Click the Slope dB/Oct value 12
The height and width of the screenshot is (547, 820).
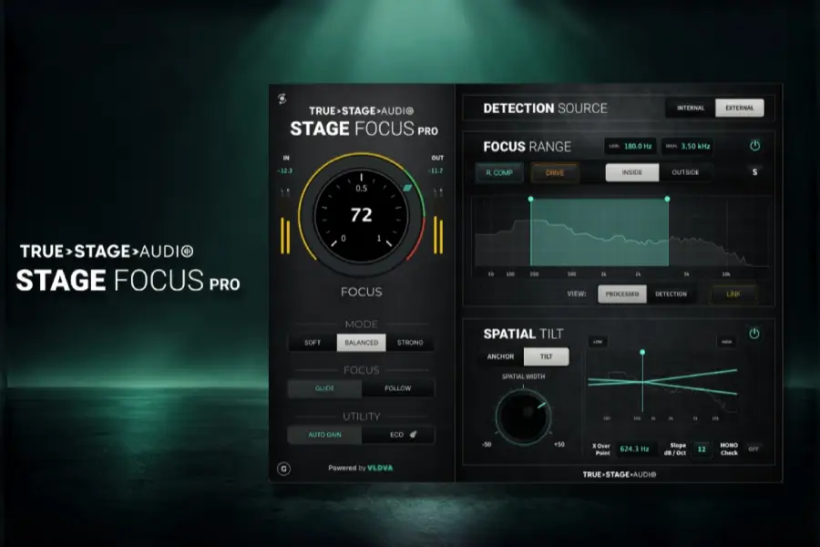click(702, 449)
